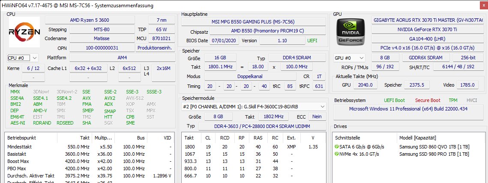
Task: Click the 1800.1 MHz memory clock field
Action: [220, 67]
